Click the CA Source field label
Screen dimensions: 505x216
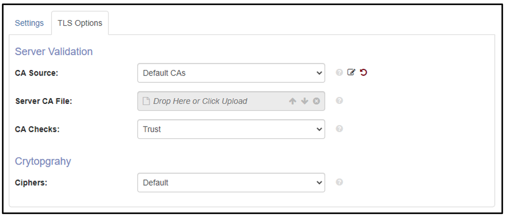click(x=37, y=73)
